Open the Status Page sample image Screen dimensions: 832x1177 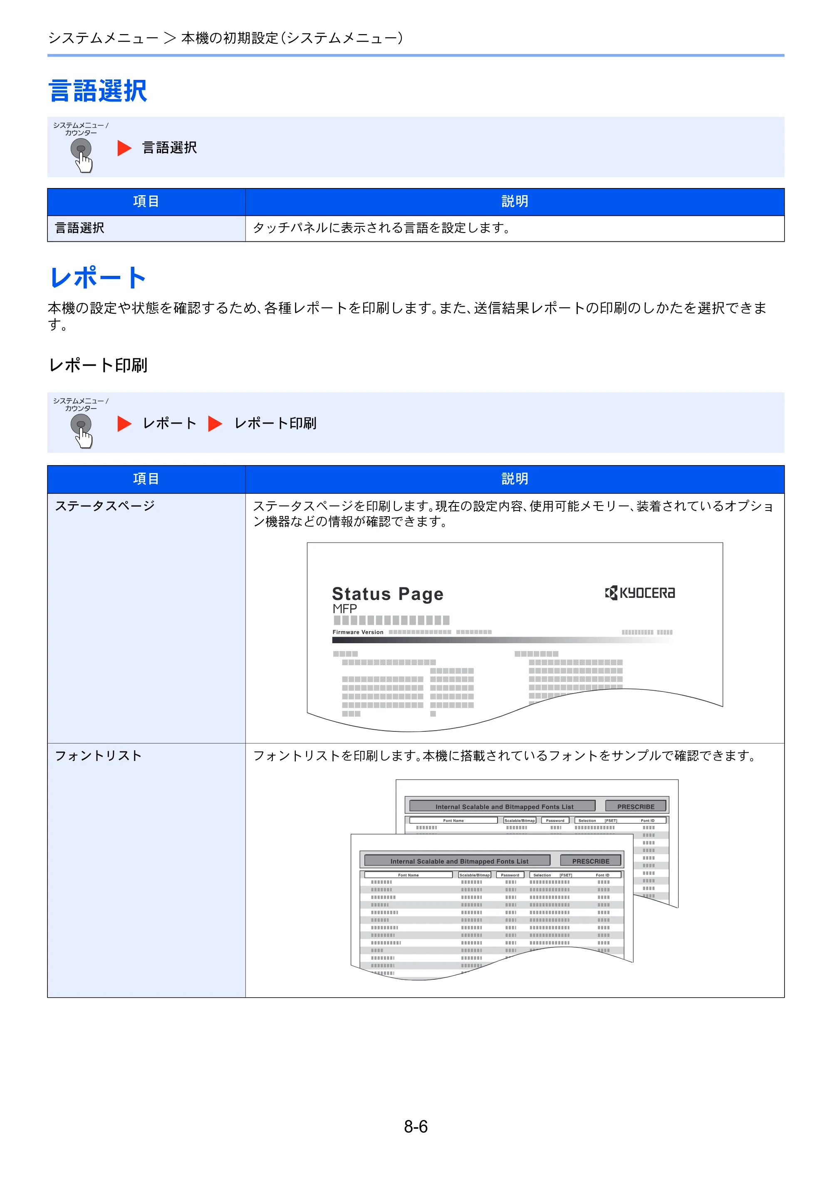515,637
